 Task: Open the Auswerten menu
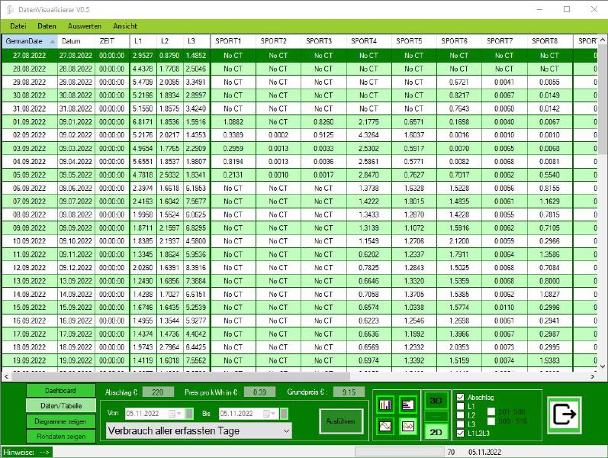pyautogui.click(x=84, y=26)
